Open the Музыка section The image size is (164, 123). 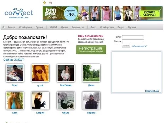tap(132, 27)
